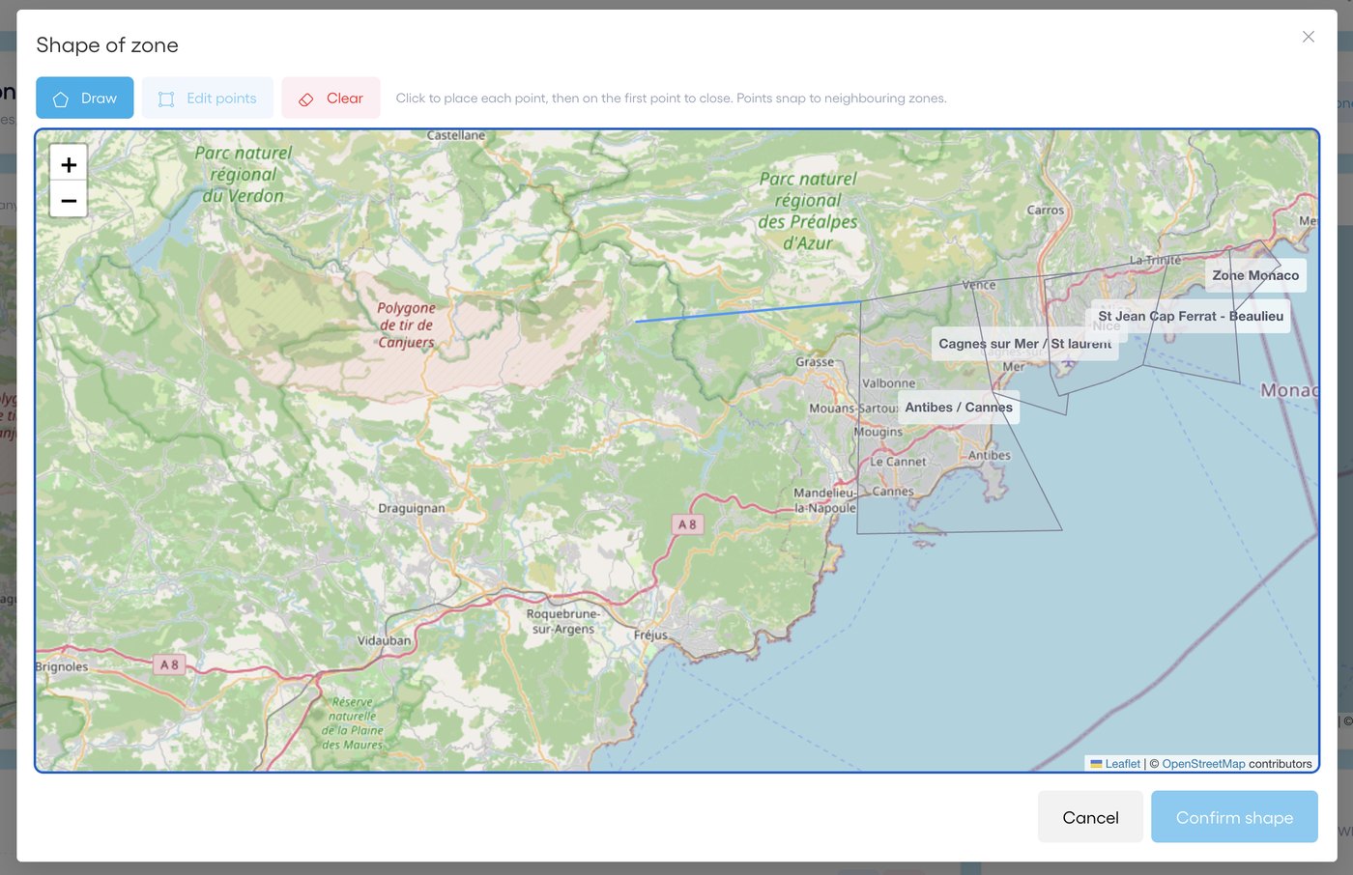Clear the drawn zone shape
The image size is (1353, 875).
tap(331, 98)
